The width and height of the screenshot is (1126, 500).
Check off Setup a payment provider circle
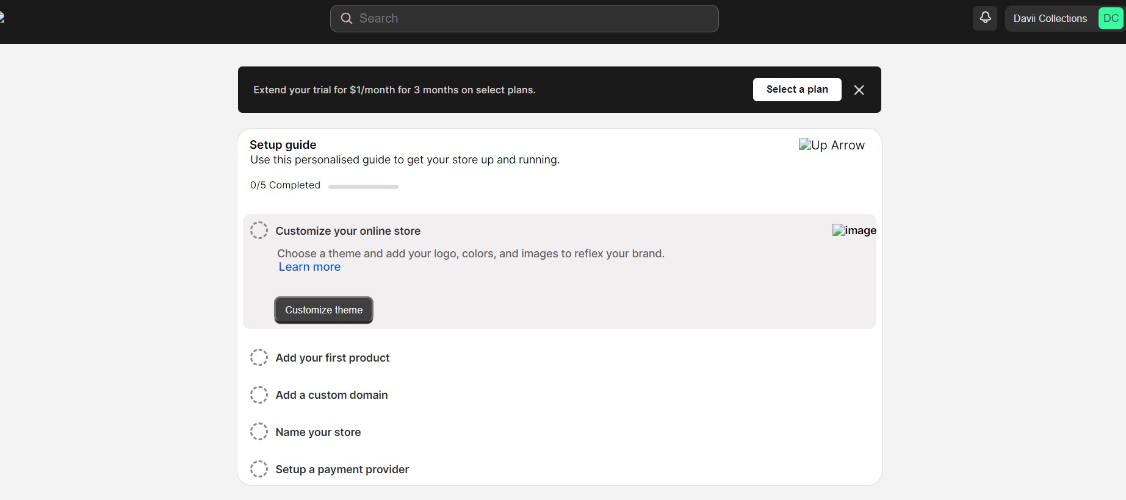click(x=259, y=469)
